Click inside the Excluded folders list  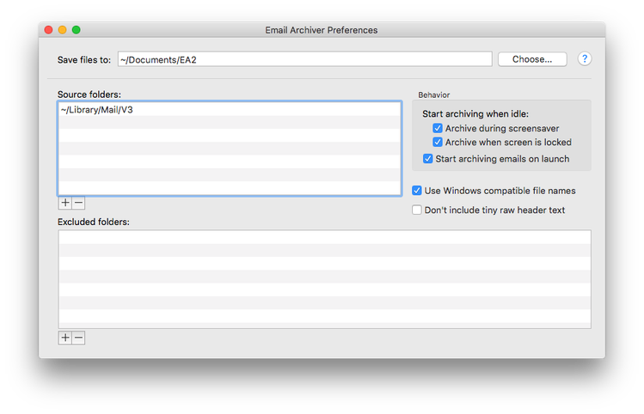click(x=324, y=279)
